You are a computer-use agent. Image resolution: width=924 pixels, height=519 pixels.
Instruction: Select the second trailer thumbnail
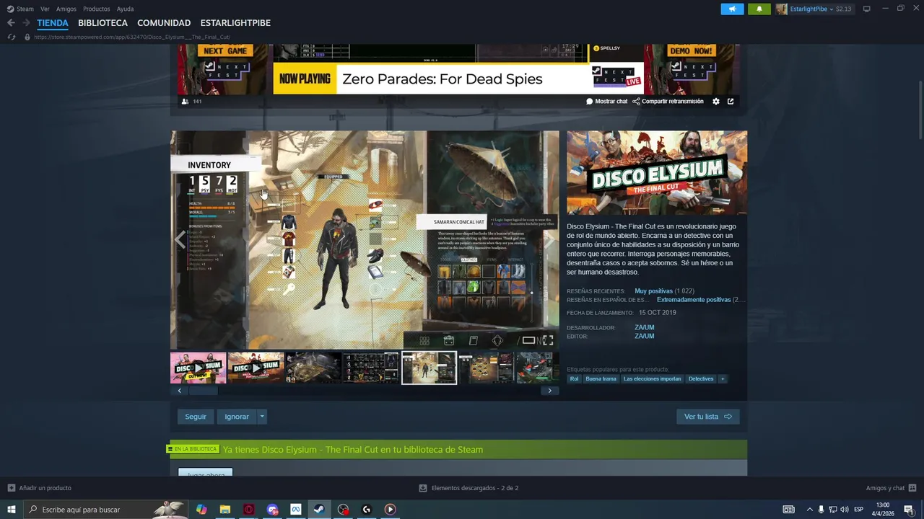256,368
